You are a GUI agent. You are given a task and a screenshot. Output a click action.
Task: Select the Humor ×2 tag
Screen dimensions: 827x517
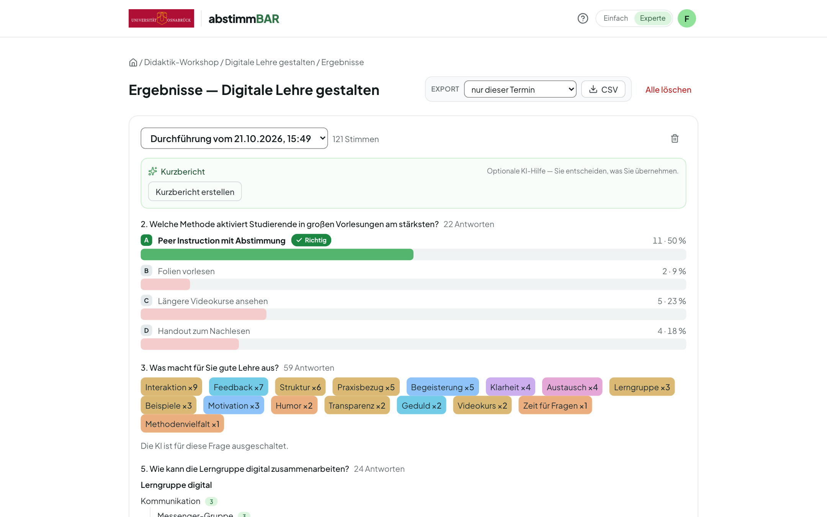[x=294, y=405]
